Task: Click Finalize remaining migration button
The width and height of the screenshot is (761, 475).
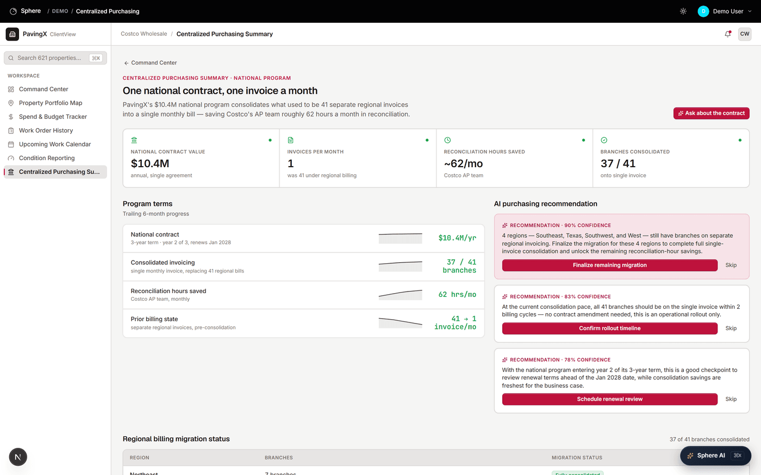Action: [x=609, y=265]
